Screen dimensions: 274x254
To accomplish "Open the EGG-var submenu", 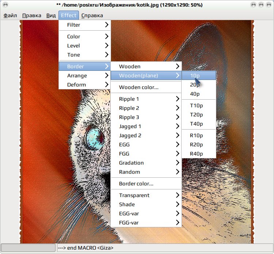I will [146, 213].
